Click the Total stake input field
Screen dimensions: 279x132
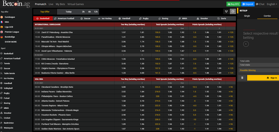click(x=259, y=65)
